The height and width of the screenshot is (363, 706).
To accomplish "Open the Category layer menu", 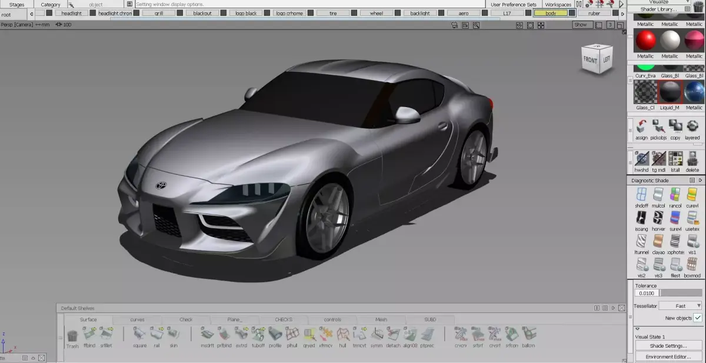I will (x=51, y=4).
